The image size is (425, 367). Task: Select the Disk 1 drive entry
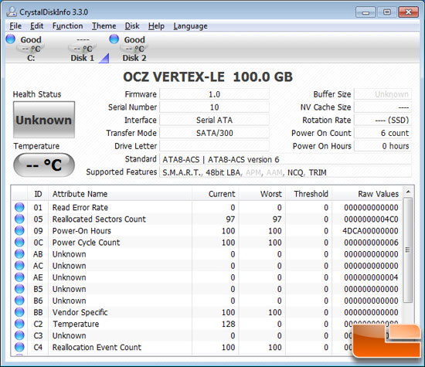tap(83, 49)
